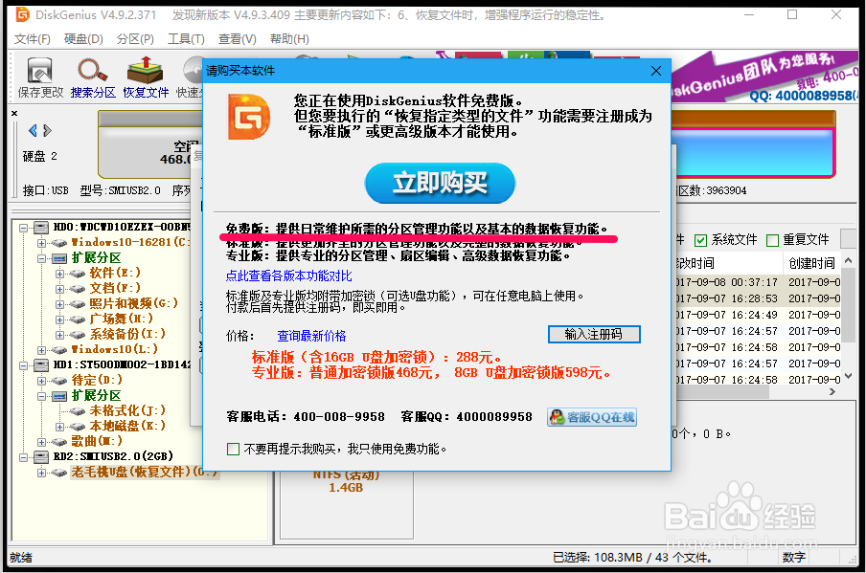Click the DiskGenius team service banner

click(x=764, y=77)
